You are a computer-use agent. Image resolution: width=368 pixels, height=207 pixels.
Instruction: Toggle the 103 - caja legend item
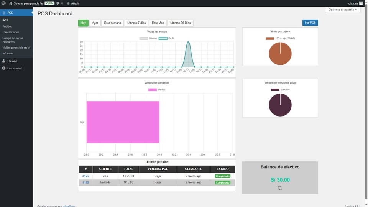tap(280, 38)
